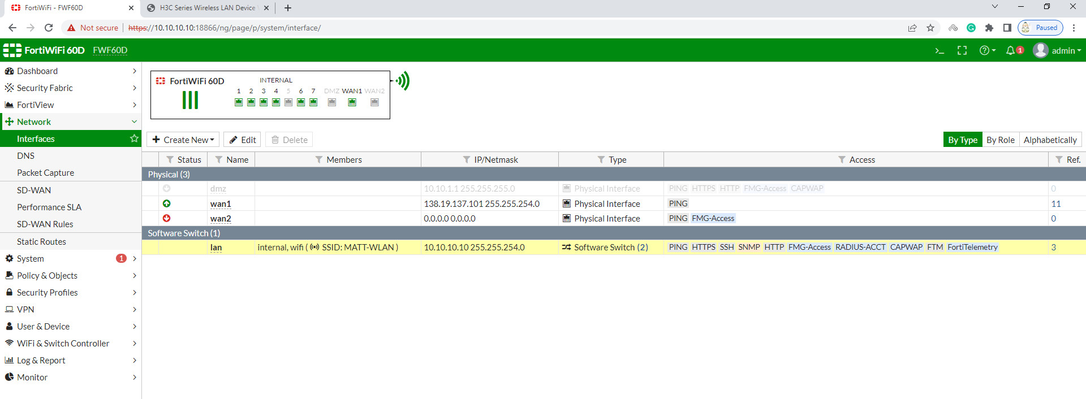Click wan1 green up status icon
Viewport: 1086px width, 399px height.
click(x=167, y=203)
